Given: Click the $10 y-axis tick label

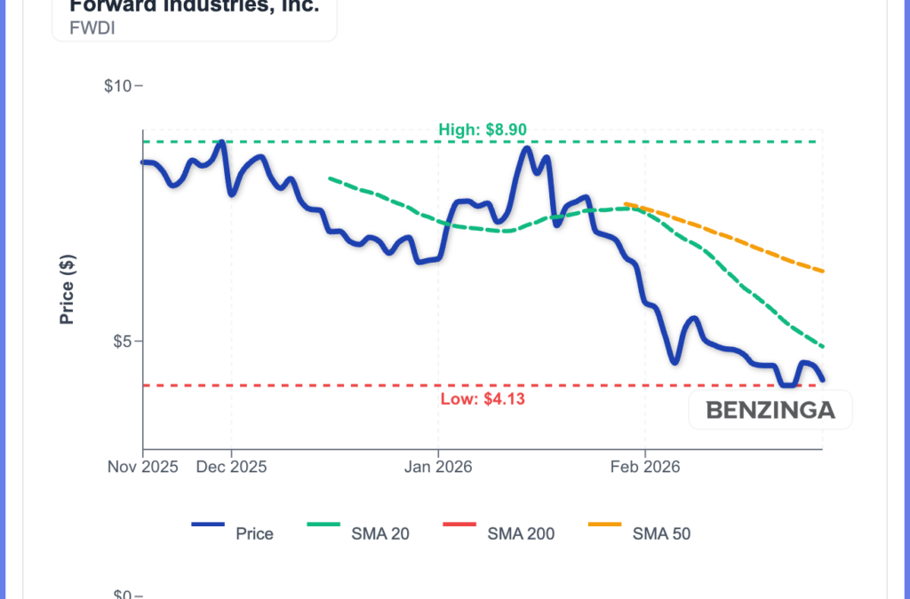Looking at the screenshot, I should pos(117,86).
